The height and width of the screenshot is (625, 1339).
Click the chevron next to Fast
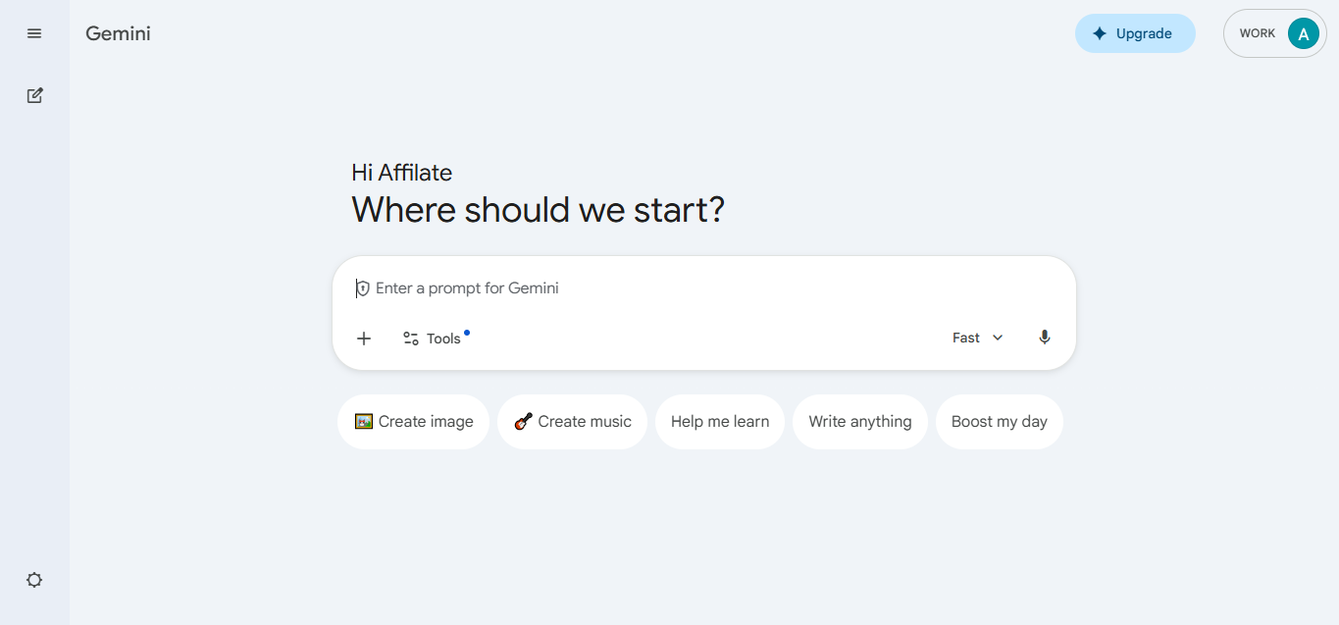pyautogui.click(x=998, y=338)
